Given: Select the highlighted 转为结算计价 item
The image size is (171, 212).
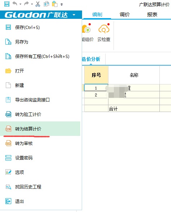Looking at the screenshot, I should click(40, 129).
